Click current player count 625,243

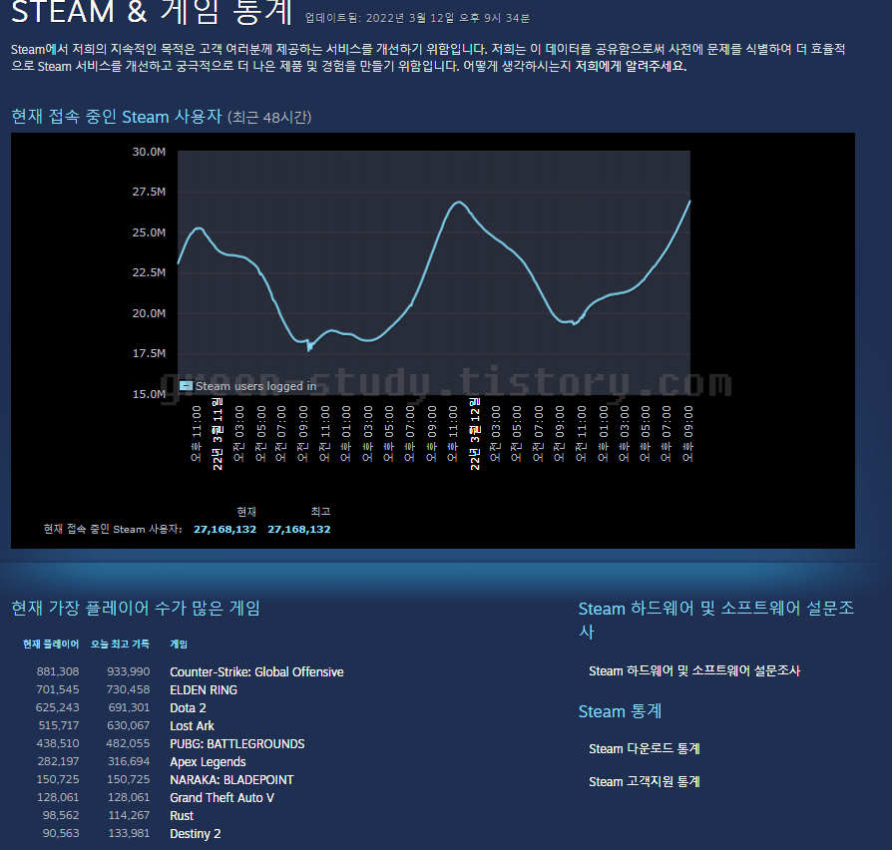pyautogui.click(x=58, y=707)
